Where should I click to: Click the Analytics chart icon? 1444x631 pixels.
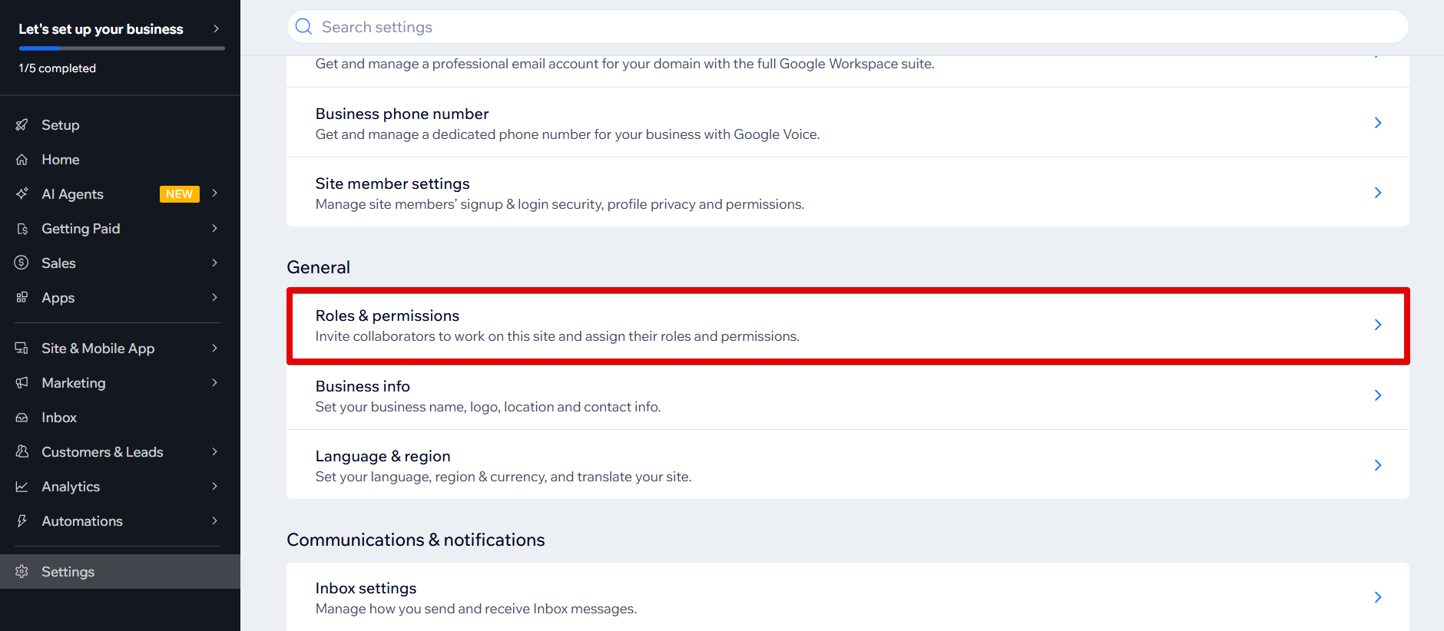[x=22, y=487]
